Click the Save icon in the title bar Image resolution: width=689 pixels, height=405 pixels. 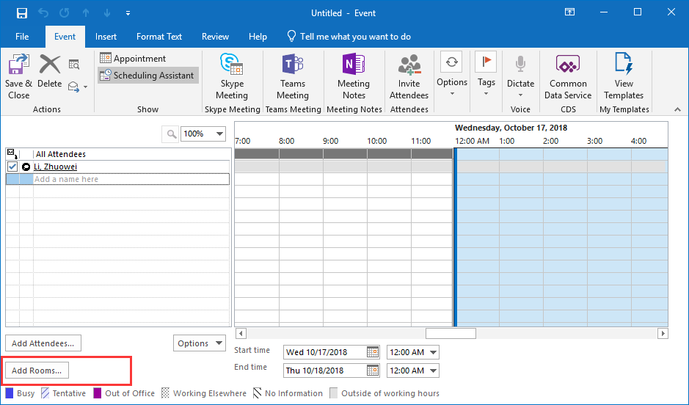click(x=22, y=13)
